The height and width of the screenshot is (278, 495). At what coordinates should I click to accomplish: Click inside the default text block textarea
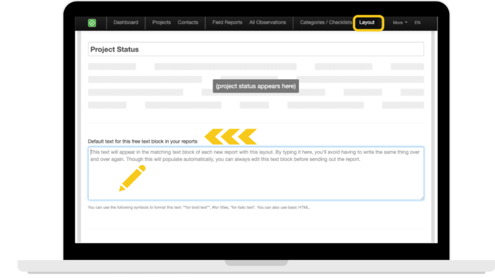[256, 173]
